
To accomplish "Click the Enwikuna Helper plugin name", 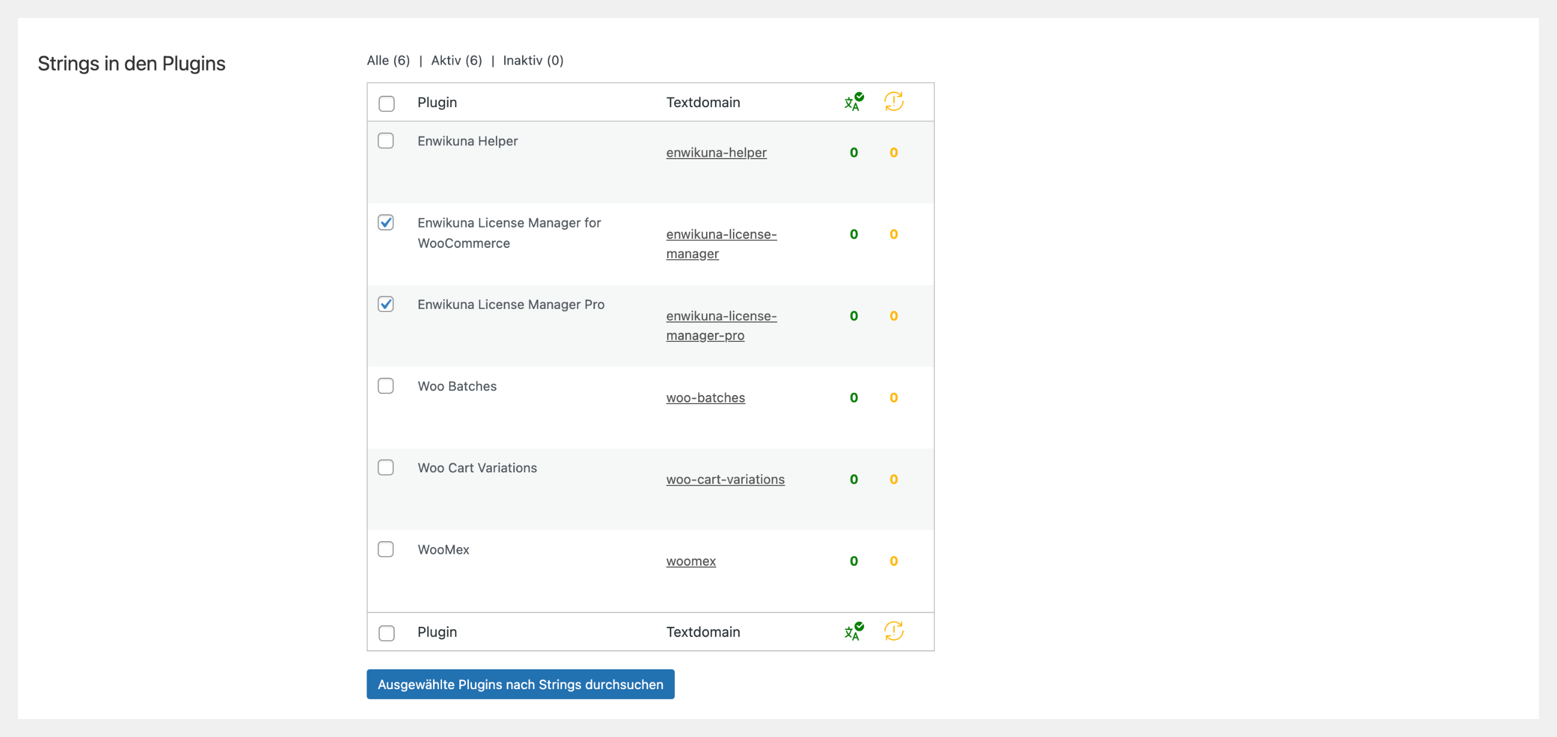I will [467, 141].
